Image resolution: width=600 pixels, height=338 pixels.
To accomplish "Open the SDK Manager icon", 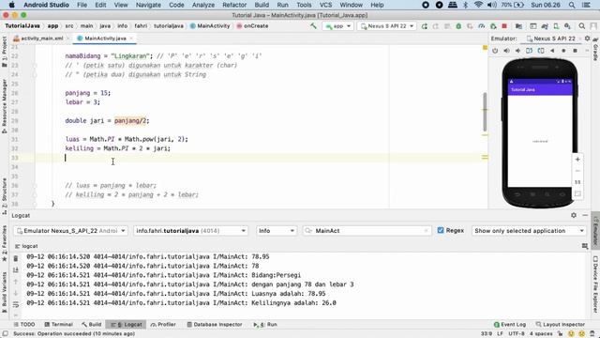I will pos(567,26).
